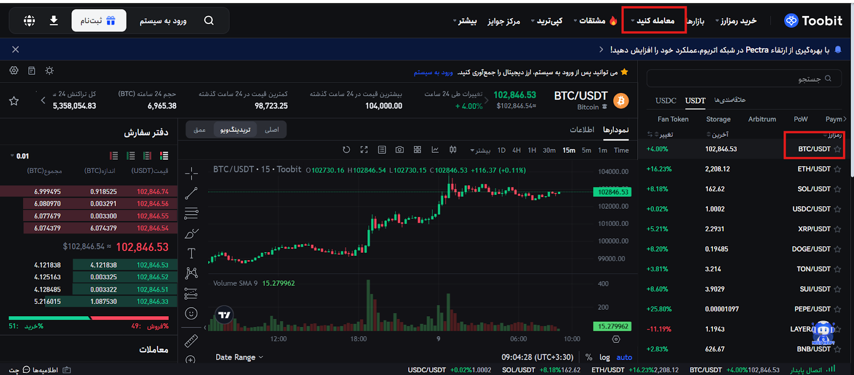Select the 1m timeframe

pos(603,150)
